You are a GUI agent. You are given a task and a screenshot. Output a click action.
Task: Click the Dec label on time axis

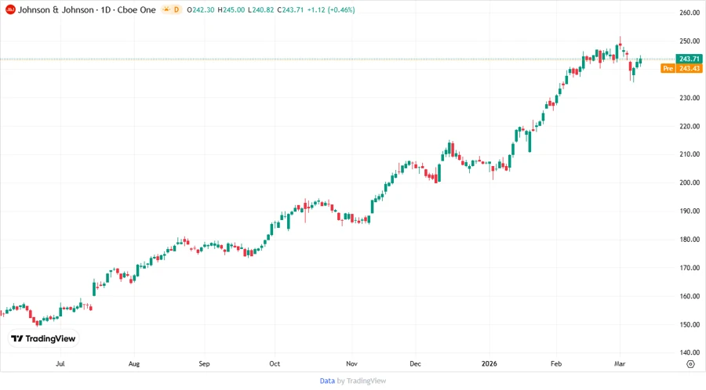click(x=415, y=363)
